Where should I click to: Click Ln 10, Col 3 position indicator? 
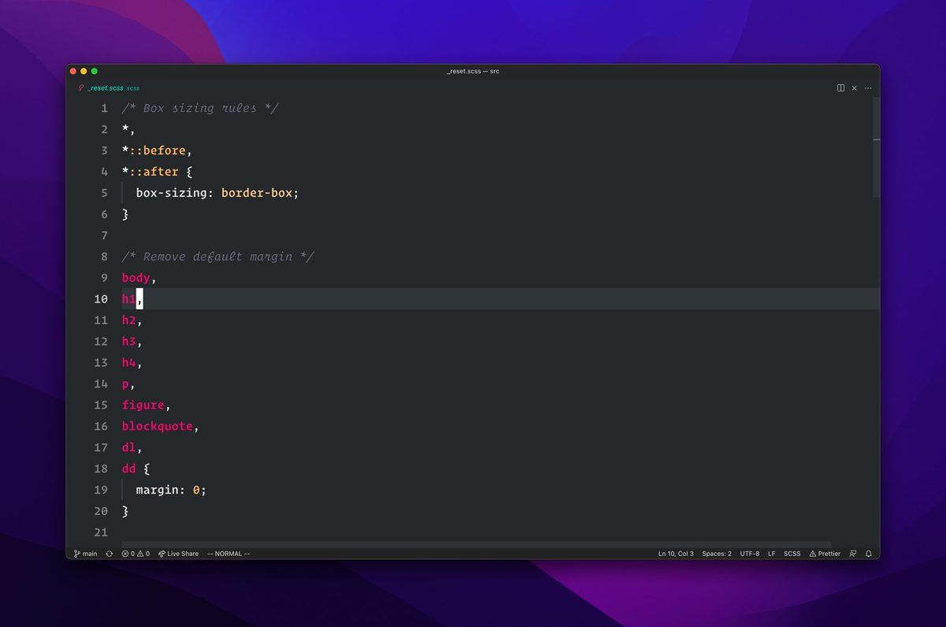(676, 554)
